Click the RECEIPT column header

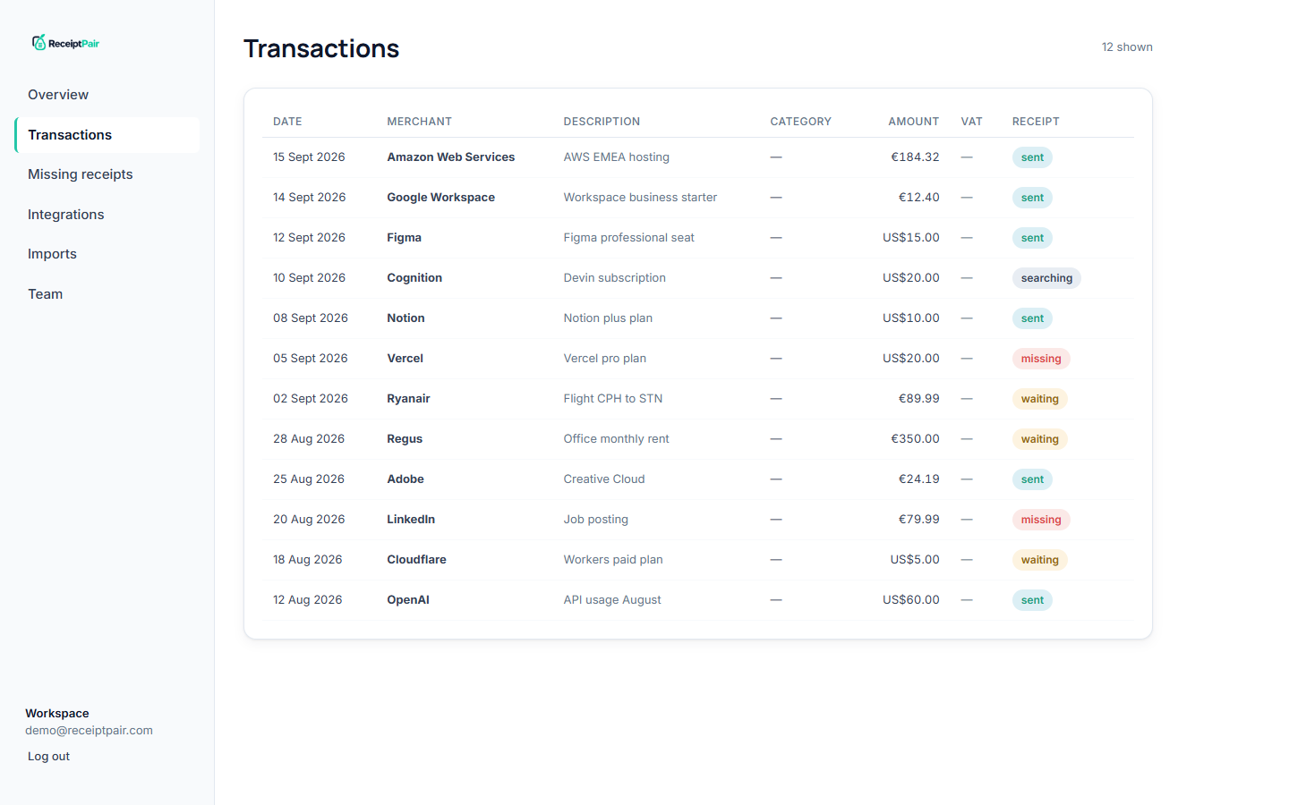(x=1036, y=122)
